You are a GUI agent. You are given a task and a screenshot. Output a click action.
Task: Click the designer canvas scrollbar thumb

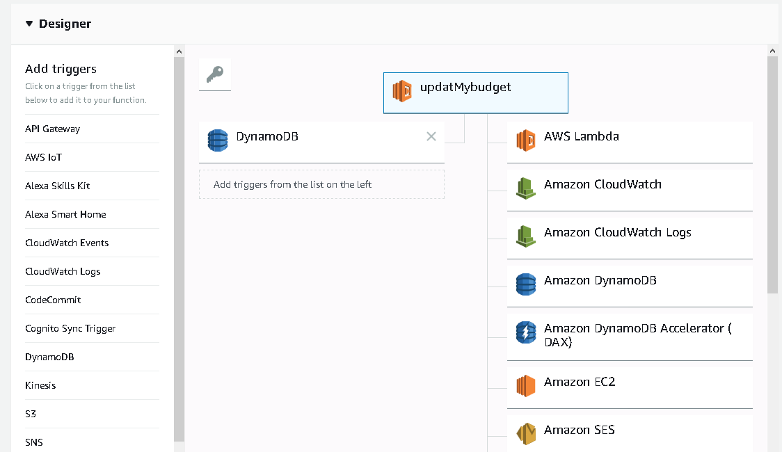click(x=772, y=175)
